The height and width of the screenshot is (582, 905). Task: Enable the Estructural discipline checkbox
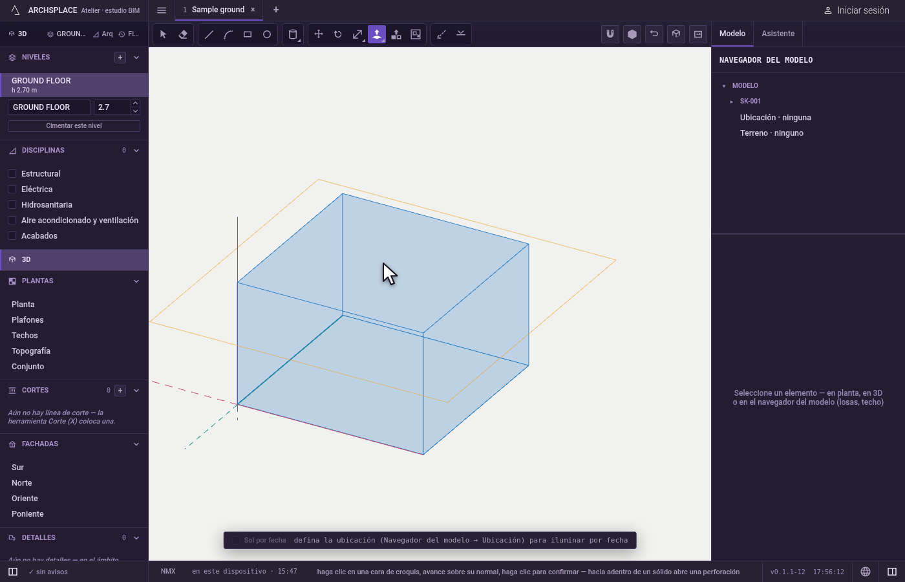[12, 173]
